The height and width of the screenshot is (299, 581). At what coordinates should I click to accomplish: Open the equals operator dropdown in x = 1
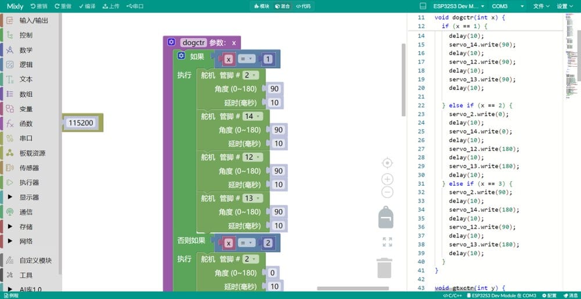[x=247, y=59]
